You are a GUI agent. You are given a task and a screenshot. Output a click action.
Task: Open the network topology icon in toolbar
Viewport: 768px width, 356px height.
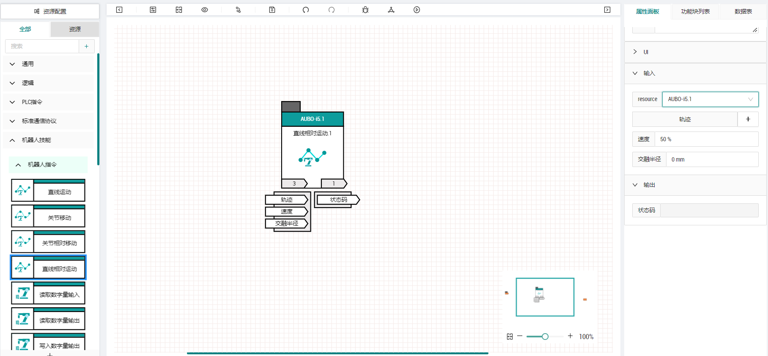pyautogui.click(x=391, y=10)
